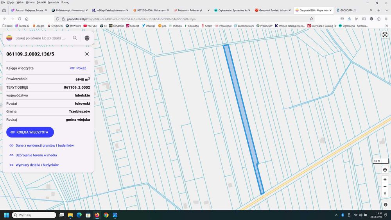Image resolution: width=391 pixels, height=220 pixels.
Task: Click the Trzebieszów gmina value
Action: [x=79, y=111]
